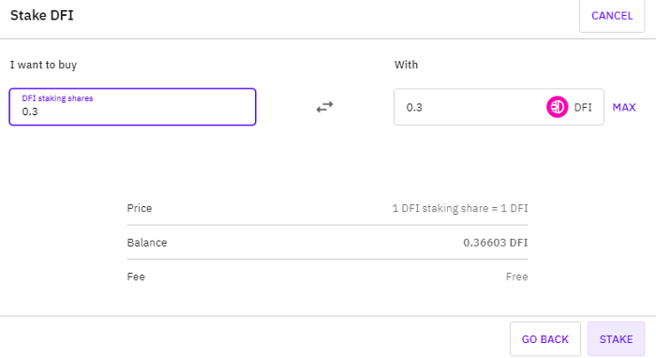The height and width of the screenshot is (358, 656).
Task: Click the Free fee value
Action: pyautogui.click(x=516, y=276)
